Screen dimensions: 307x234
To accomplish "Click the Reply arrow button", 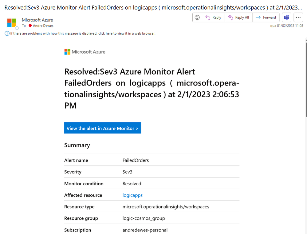I will tap(213, 17).
